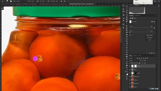
Task: Delete mask trash icon in Properties
Action: [154, 53]
